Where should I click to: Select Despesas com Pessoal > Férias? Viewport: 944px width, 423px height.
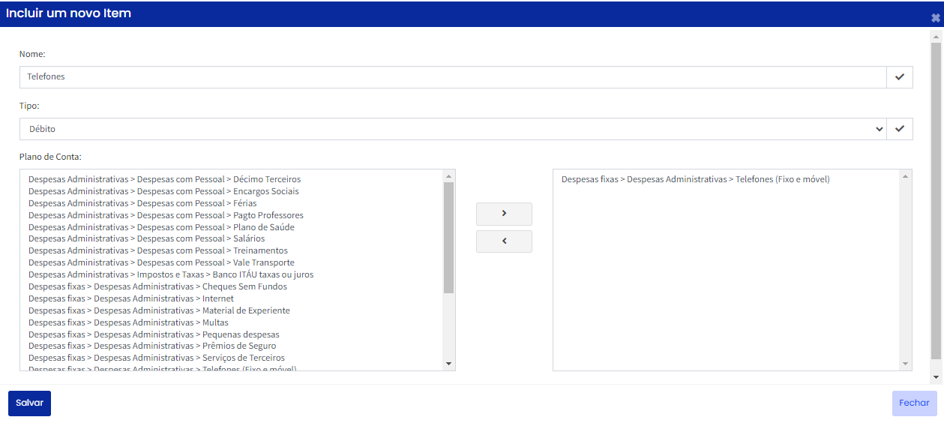[142, 203]
